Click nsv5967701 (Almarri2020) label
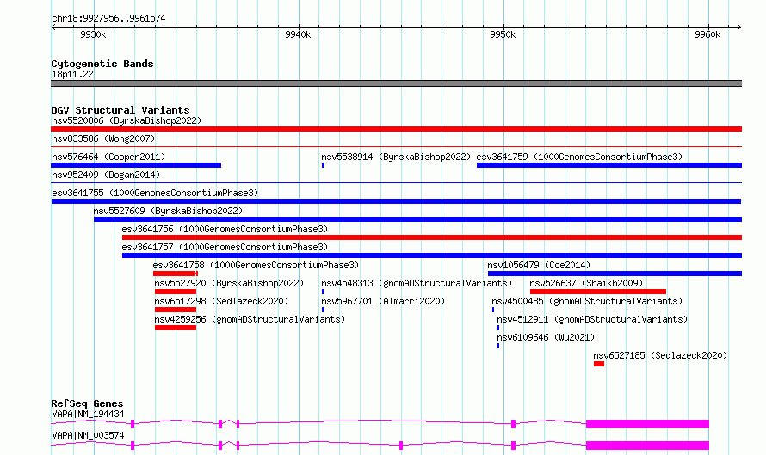The height and width of the screenshot is (455, 766). tap(383, 301)
